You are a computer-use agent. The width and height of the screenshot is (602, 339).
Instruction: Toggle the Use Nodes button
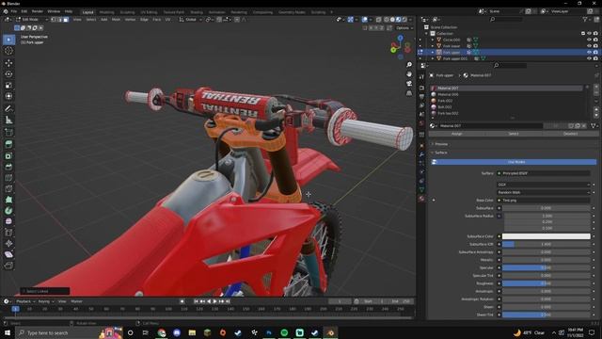[x=514, y=162]
